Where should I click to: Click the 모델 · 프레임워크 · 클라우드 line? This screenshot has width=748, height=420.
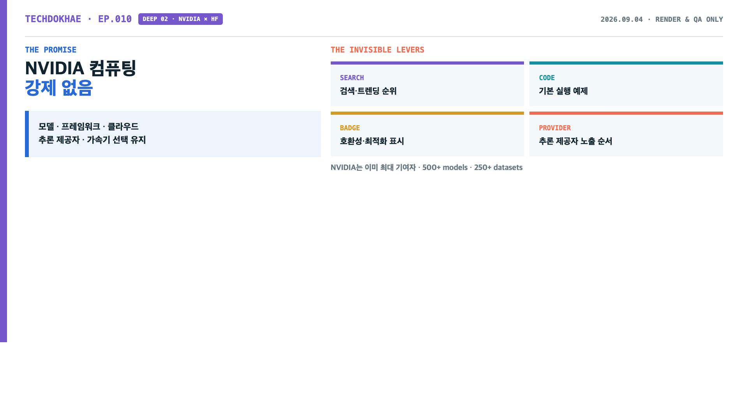pyautogui.click(x=88, y=127)
